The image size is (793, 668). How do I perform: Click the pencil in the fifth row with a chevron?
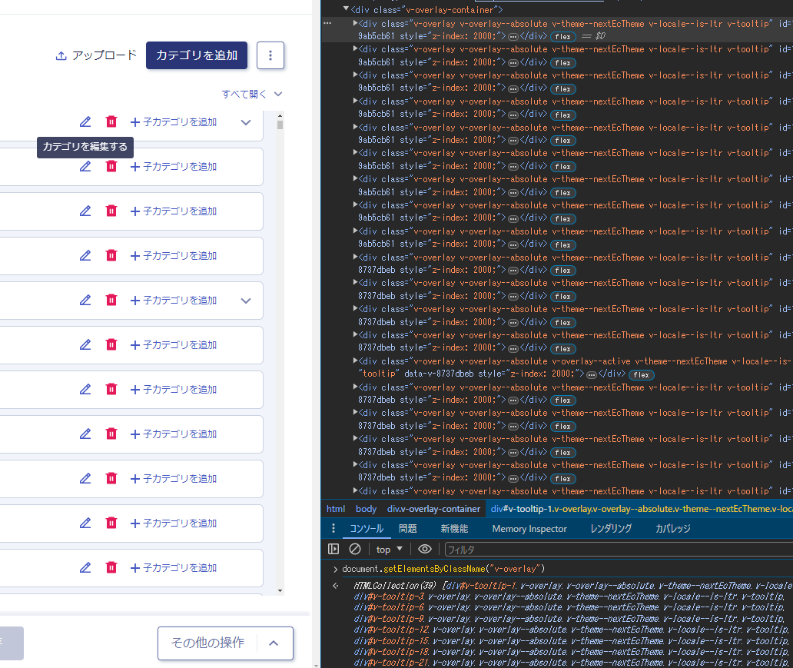(x=85, y=300)
